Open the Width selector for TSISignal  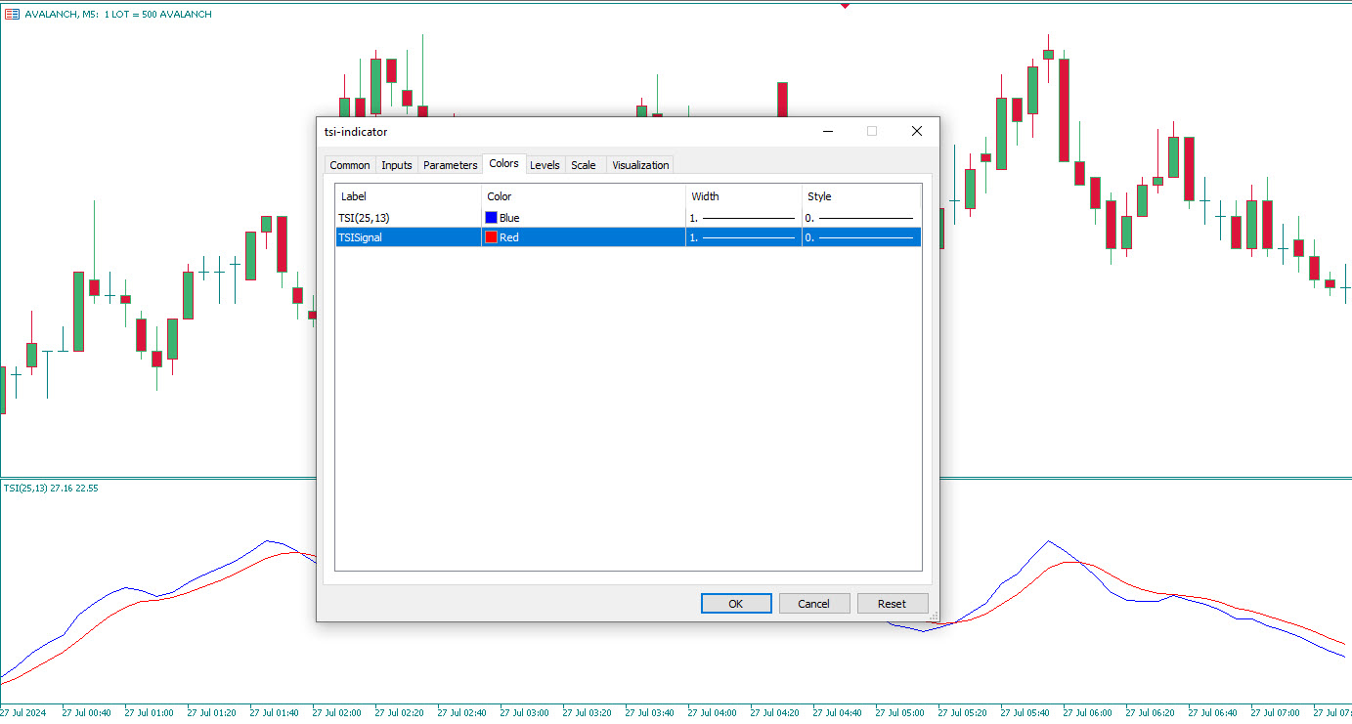743,237
